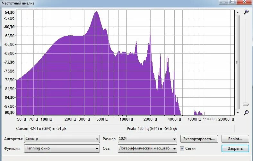
Task: Click the vertical scrollbar thumb
Action: (x=238, y=62)
